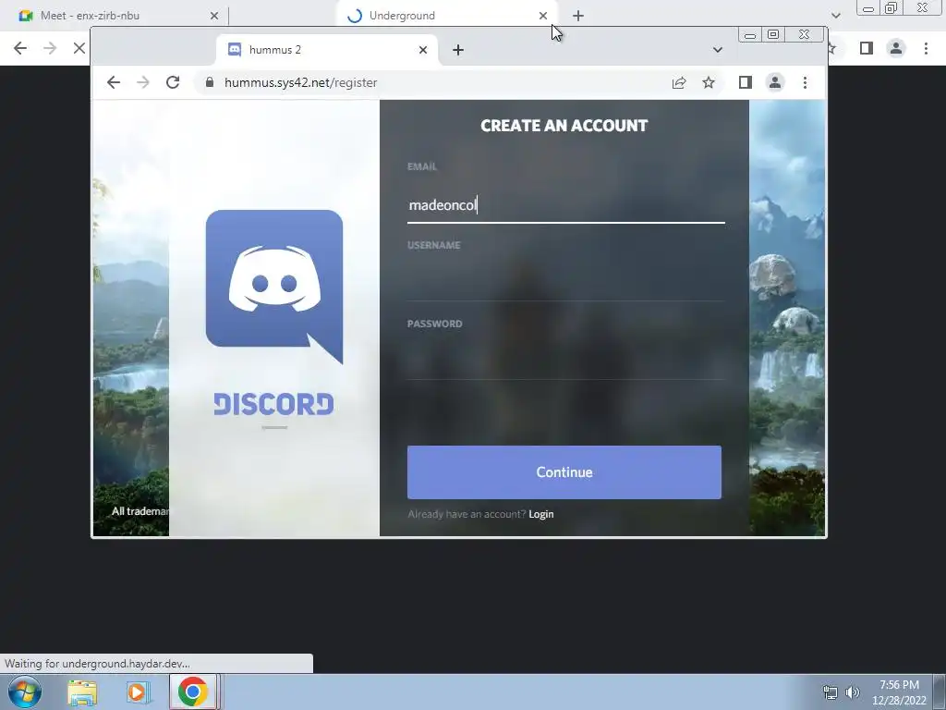Viewport: 946px width, 710px height.
Task: Click the Continue button
Action: [x=564, y=472]
